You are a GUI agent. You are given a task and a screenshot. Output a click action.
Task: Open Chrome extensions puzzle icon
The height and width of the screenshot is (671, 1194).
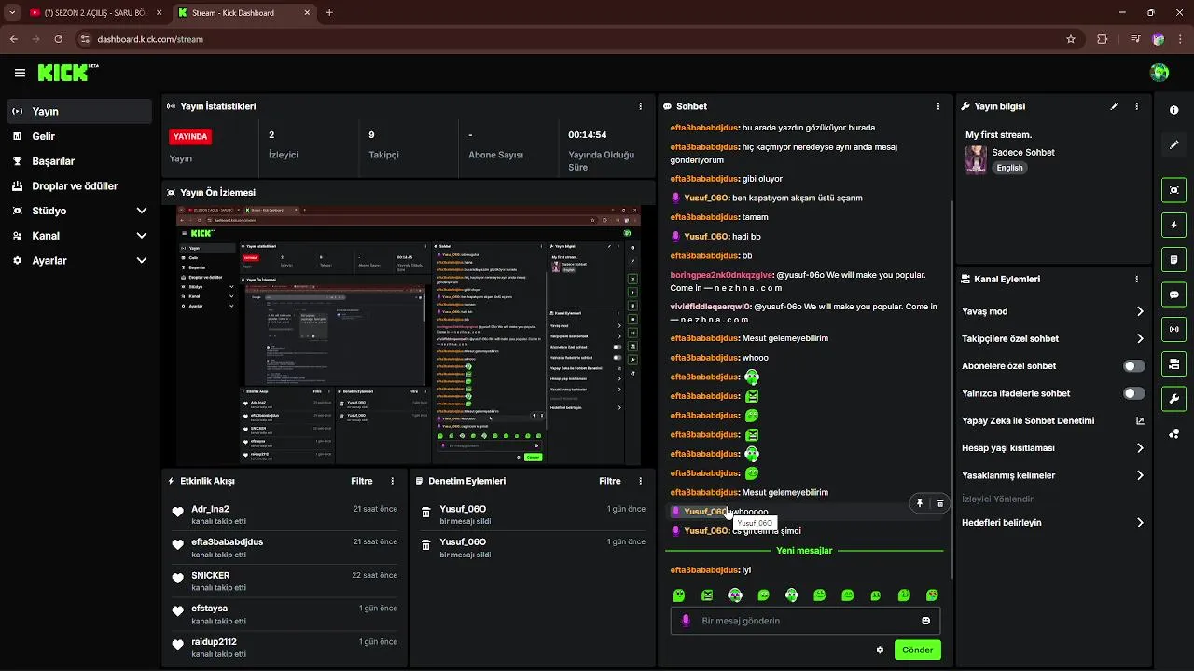pyautogui.click(x=1103, y=39)
